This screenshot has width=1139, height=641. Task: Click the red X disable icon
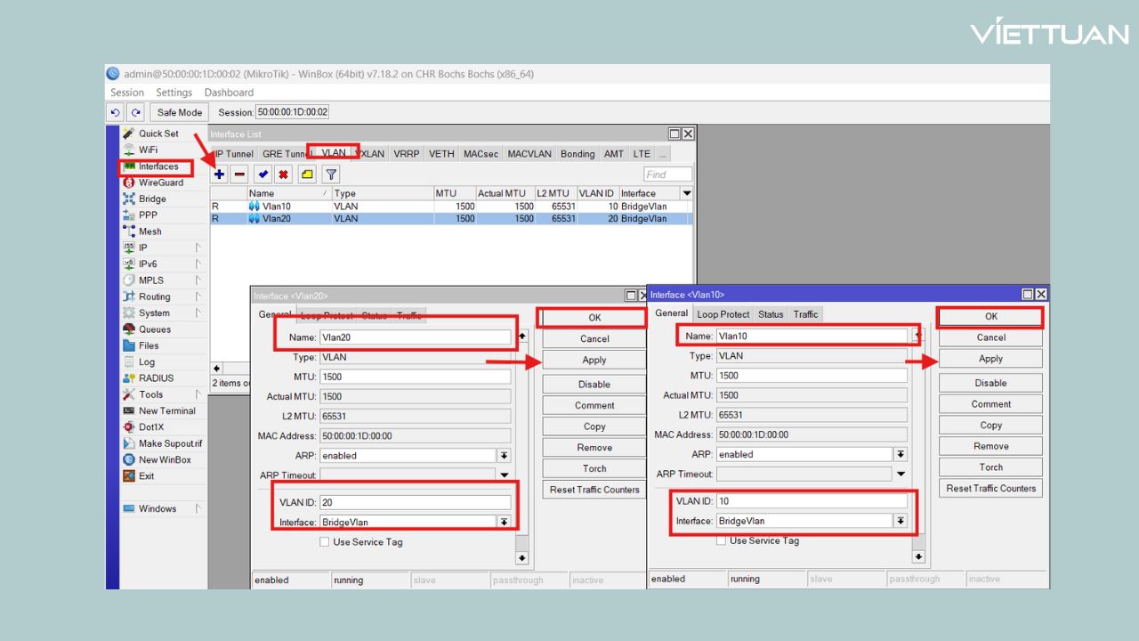tap(283, 174)
